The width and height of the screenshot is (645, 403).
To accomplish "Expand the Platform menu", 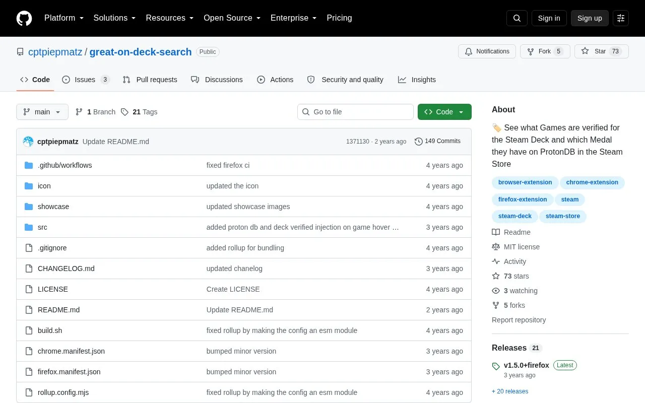I will click(x=64, y=18).
